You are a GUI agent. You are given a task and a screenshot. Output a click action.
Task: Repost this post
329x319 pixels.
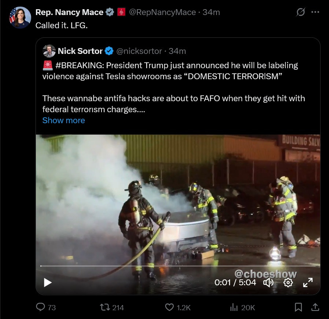coord(105,307)
